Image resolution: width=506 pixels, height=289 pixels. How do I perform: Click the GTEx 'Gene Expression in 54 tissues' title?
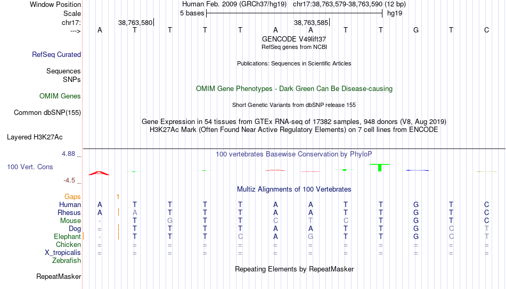pos(294,121)
